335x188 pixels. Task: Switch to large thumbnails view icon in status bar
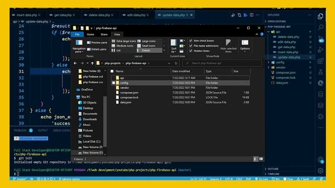pos(261,159)
